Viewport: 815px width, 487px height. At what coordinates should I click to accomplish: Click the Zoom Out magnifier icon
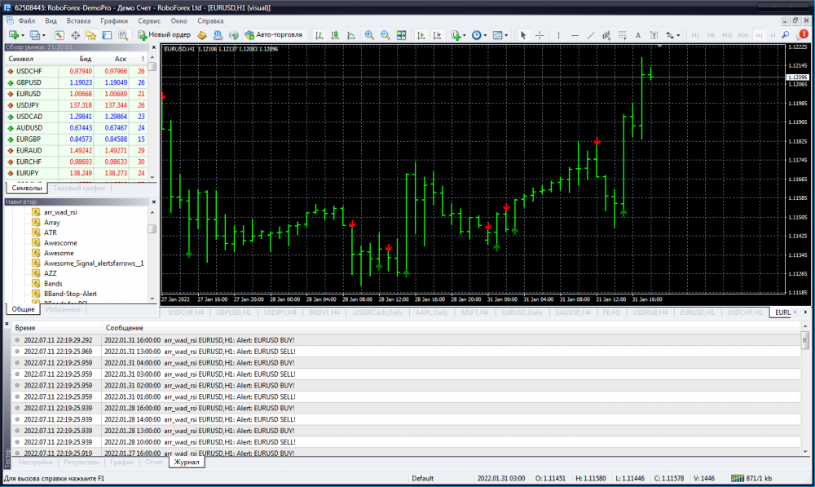pyautogui.click(x=385, y=35)
